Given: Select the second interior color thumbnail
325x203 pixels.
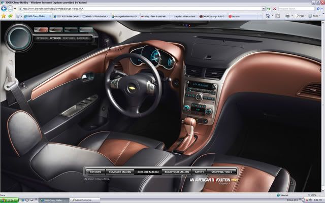Looking at the screenshot, I should [56, 30].
